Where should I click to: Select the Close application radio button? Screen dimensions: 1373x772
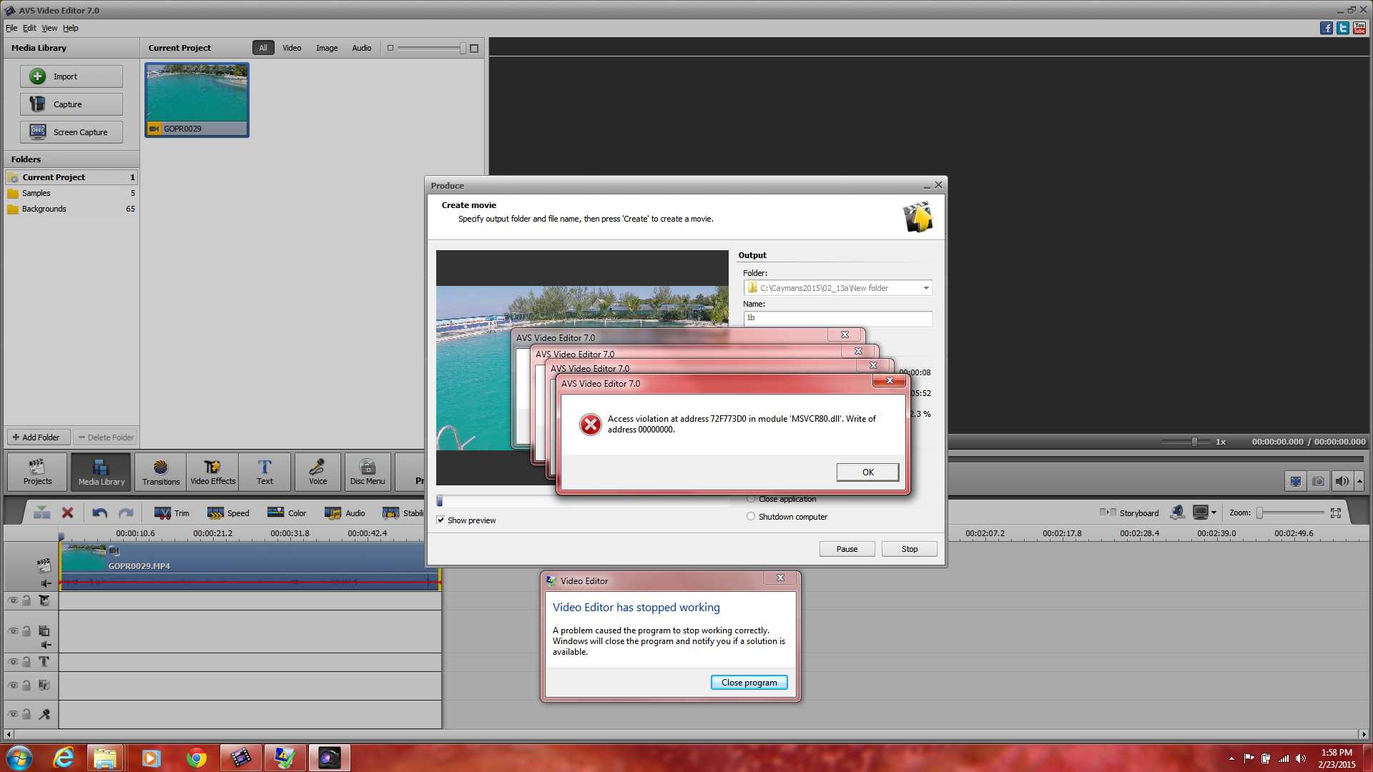click(751, 499)
